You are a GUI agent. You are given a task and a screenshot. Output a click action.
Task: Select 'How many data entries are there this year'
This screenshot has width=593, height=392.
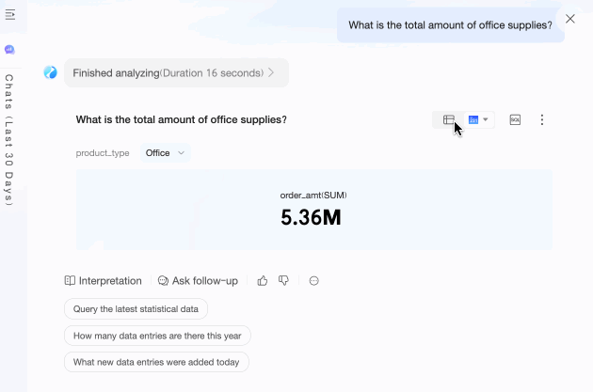[157, 336]
